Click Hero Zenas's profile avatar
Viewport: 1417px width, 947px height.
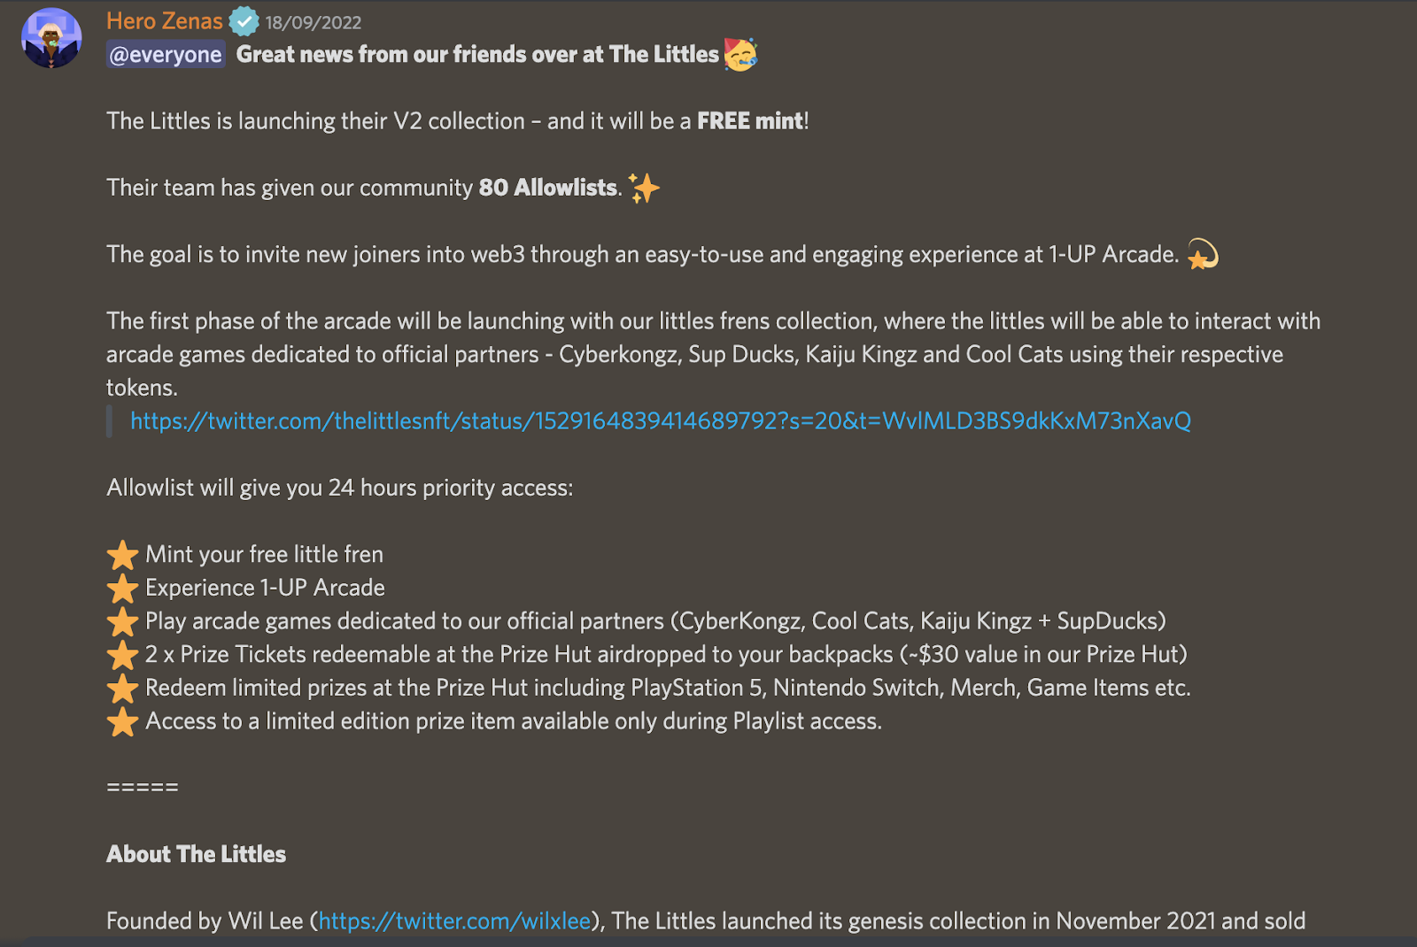(51, 39)
